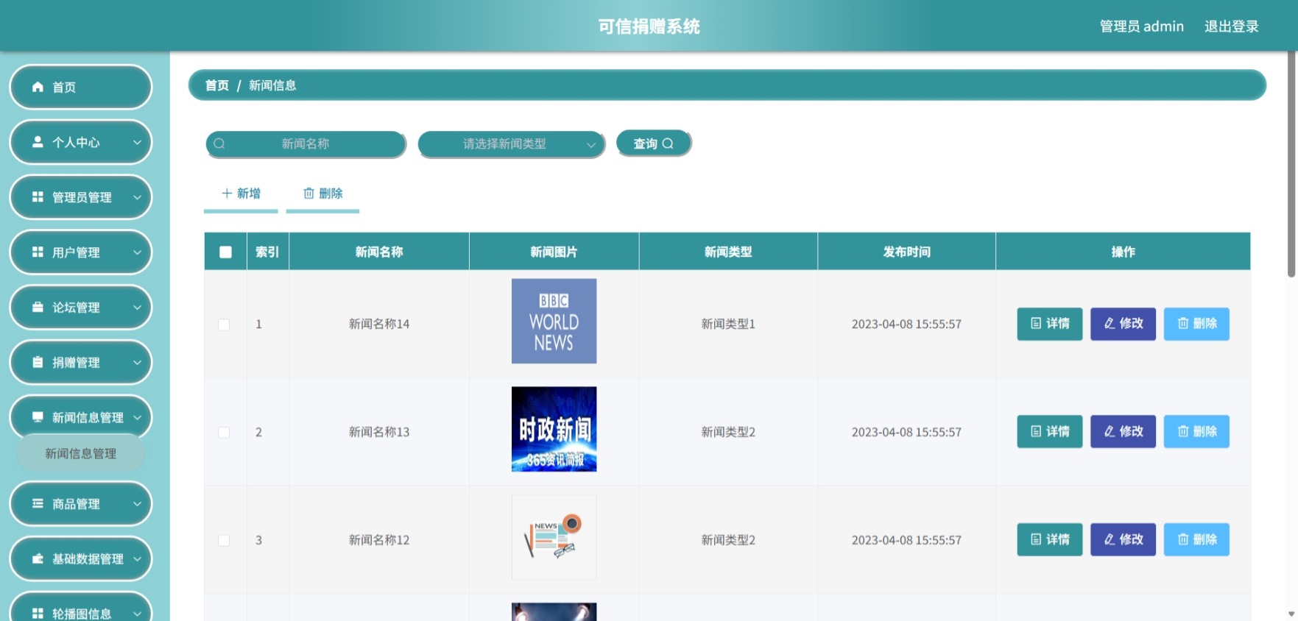Expand the 管理员管理 menu chevron
1298x621 pixels.
137,197
